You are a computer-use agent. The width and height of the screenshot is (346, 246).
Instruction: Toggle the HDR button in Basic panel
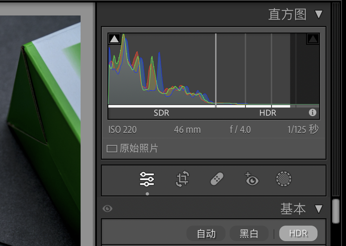click(298, 233)
